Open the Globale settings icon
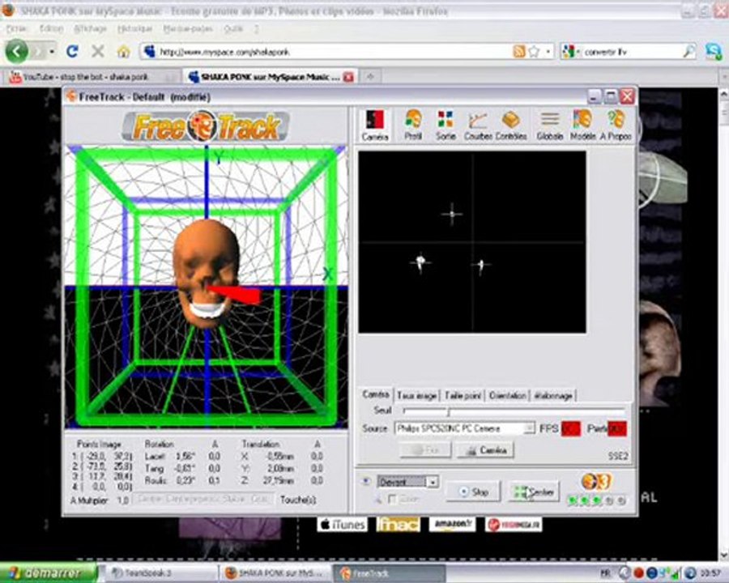 (549, 125)
